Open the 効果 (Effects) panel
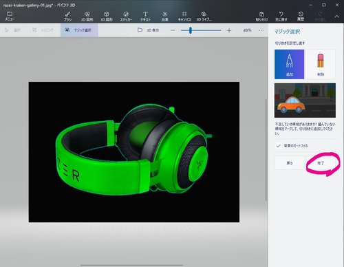This screenshot has height=267, width=344. (x=164, y=17)
